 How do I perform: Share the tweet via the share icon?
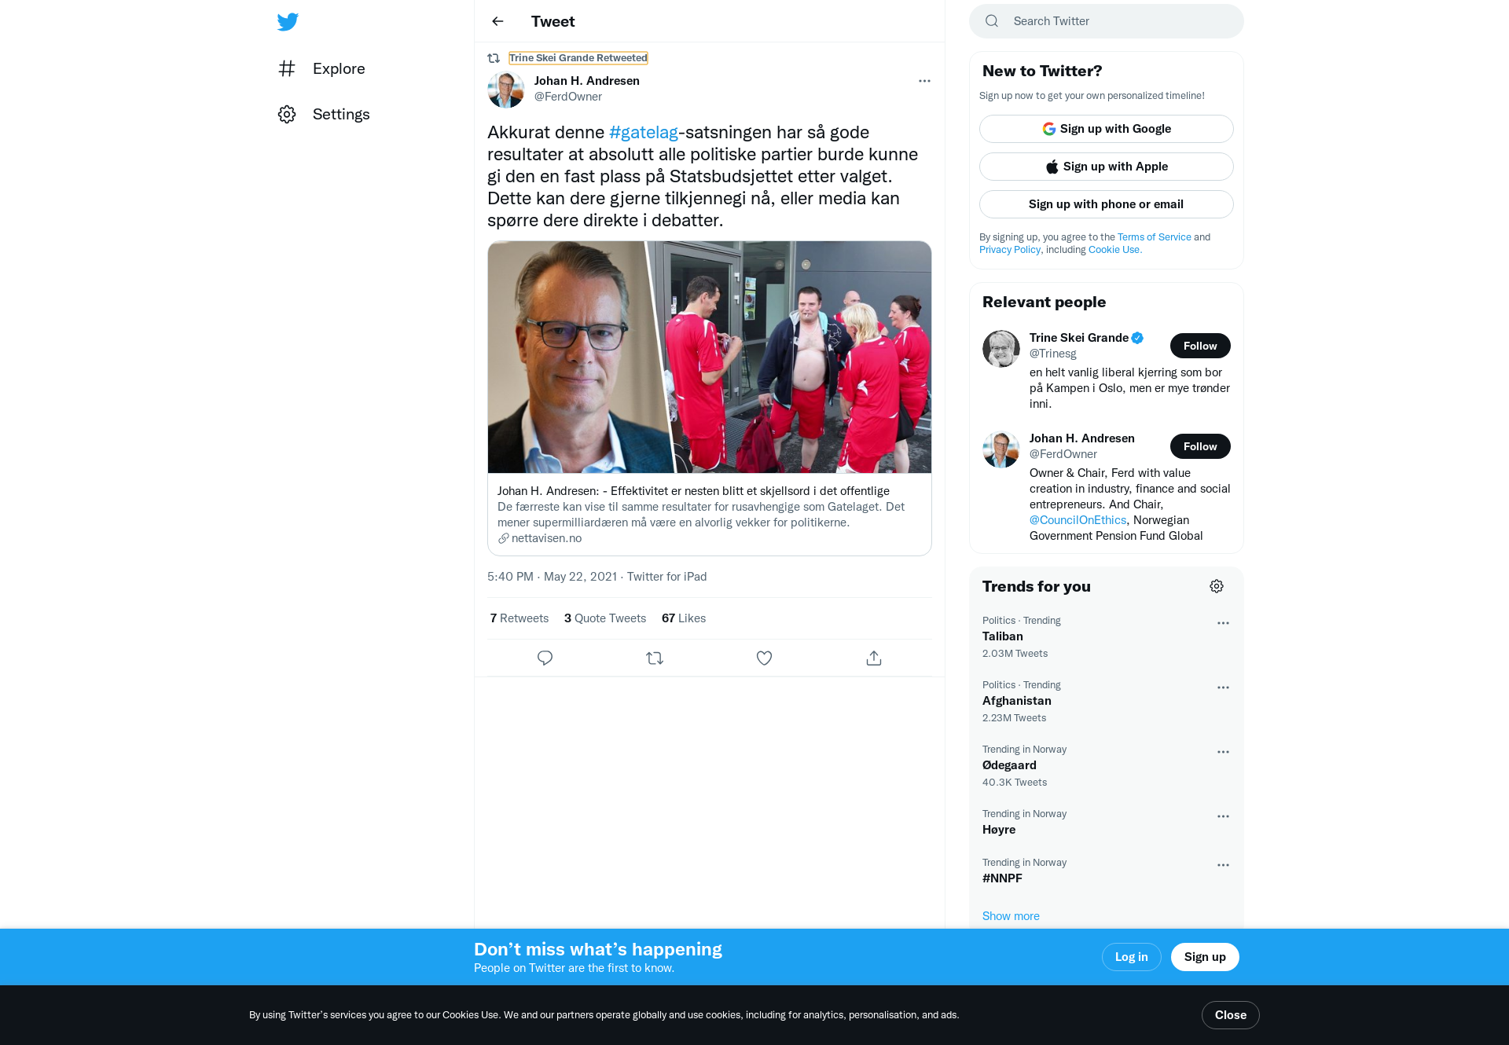pyautogui.click(x=874, y=658)
